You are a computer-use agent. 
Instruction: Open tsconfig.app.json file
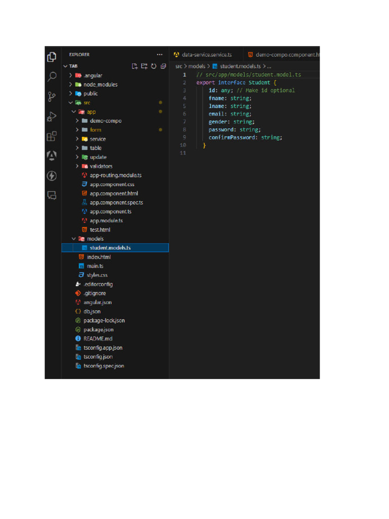tap(103, 348)
